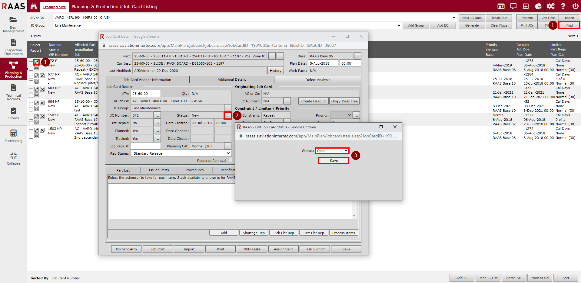581x283 pixels.
Task: Open the Issued Parts tab
Action: [x=159, y=170]
